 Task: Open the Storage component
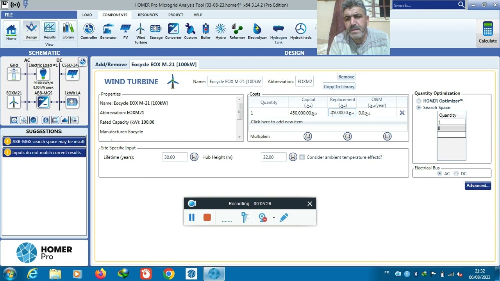[x=156, y=32]
